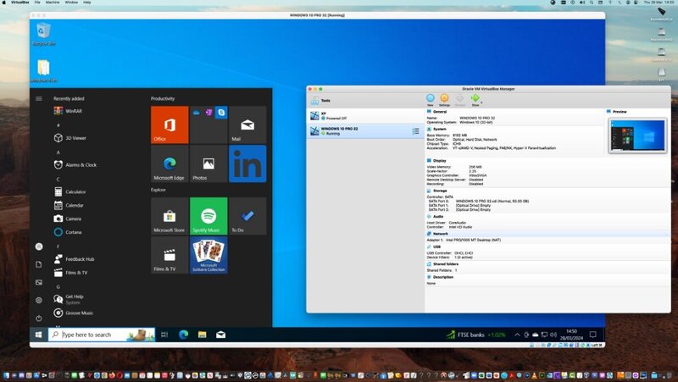
Task: Open Settings gear in Start menu rail
Action: point(39,300)
